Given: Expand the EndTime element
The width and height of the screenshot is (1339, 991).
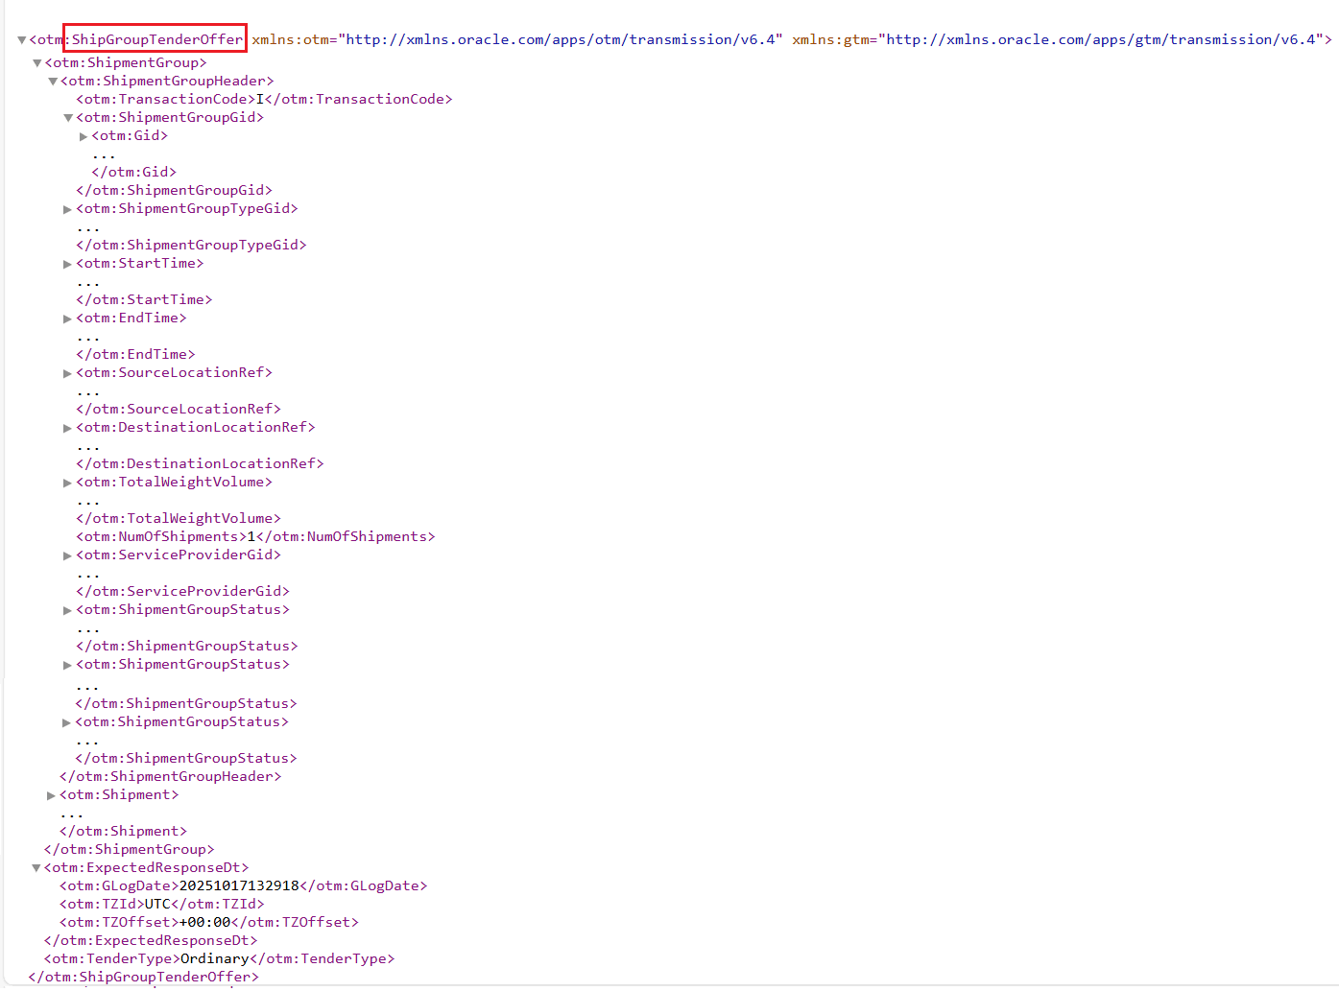Looking at the screenshot, I should [x=67, y=318].
